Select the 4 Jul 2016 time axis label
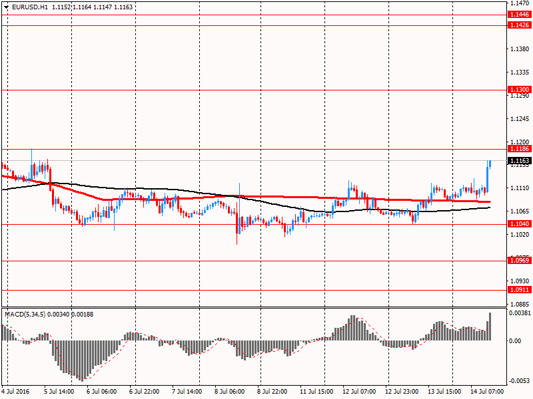 [15, 392]
